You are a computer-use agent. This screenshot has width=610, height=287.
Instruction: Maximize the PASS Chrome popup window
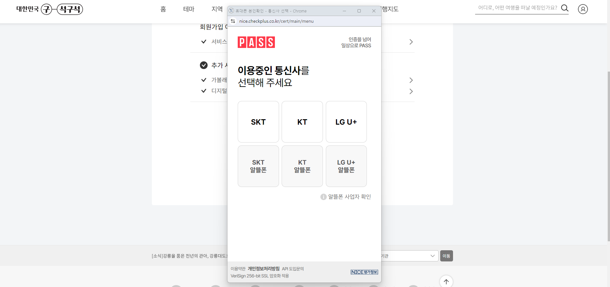[359, 11]
